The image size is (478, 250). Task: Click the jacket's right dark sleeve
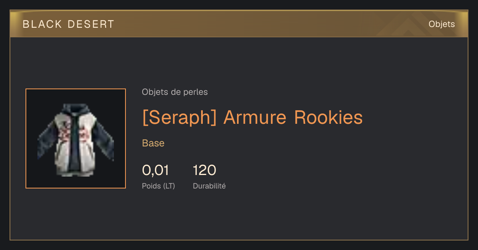(104, 139)
